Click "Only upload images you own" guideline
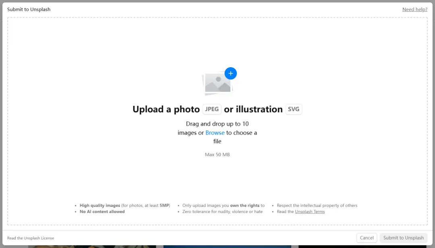 pos(223,206)
